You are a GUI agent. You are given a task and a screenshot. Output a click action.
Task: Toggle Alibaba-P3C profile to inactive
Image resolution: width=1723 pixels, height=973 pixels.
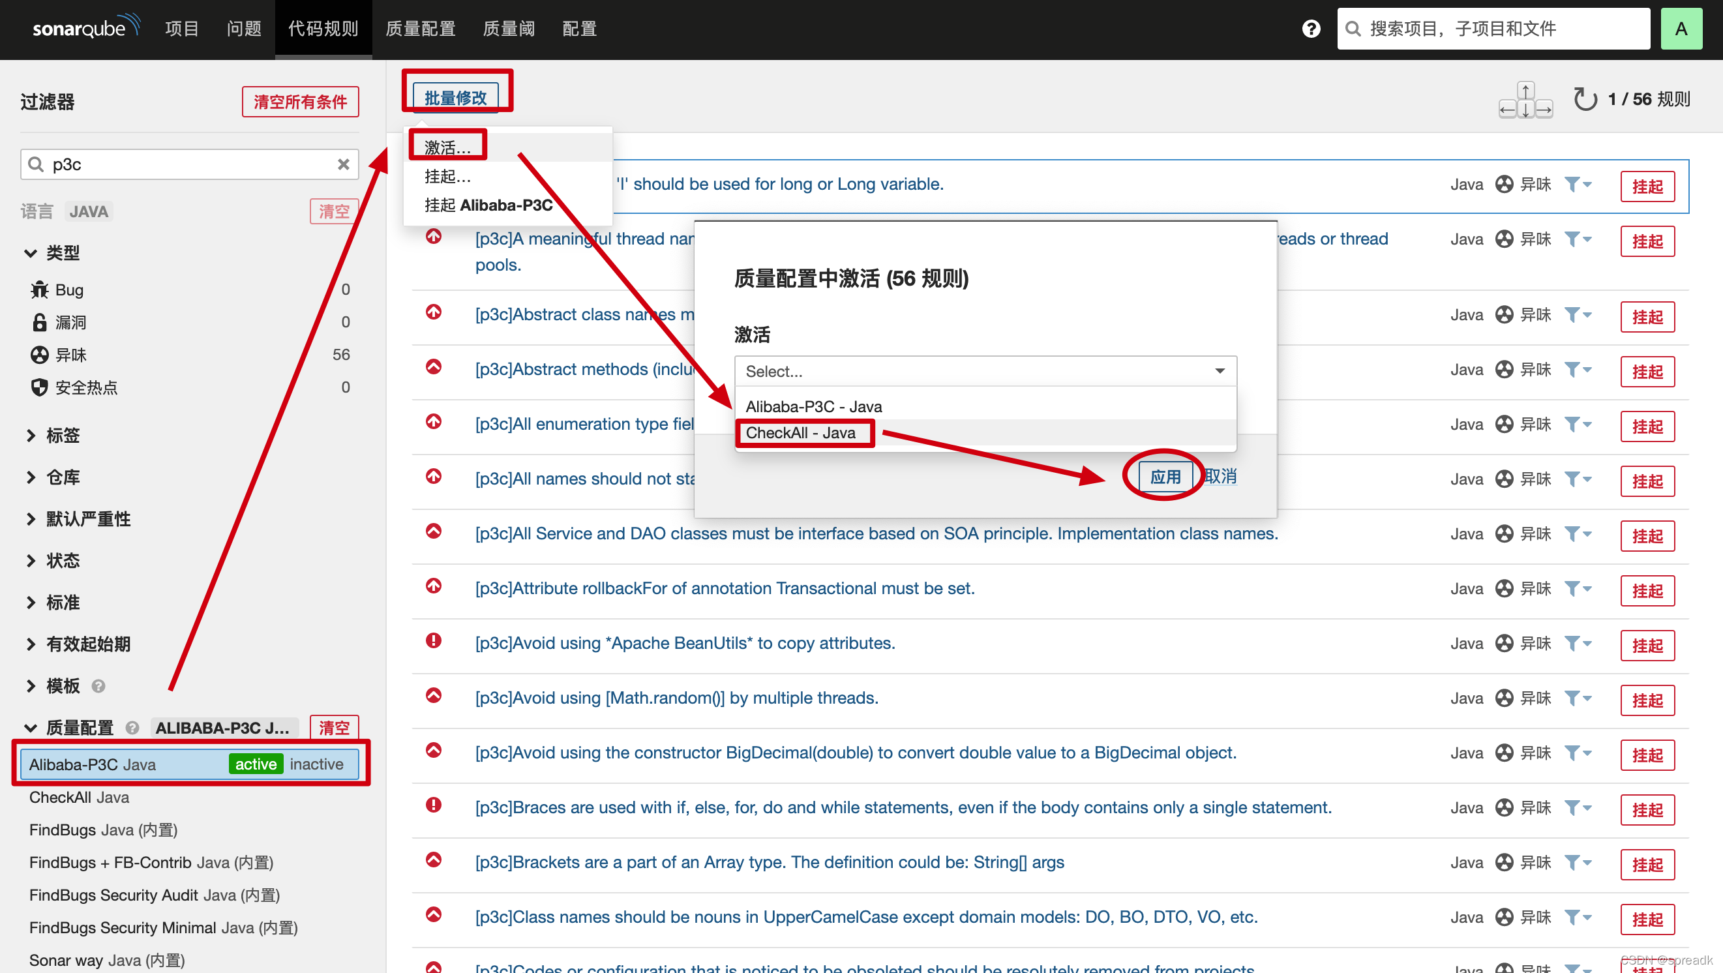pyautogui.click(x=316, y=764)
